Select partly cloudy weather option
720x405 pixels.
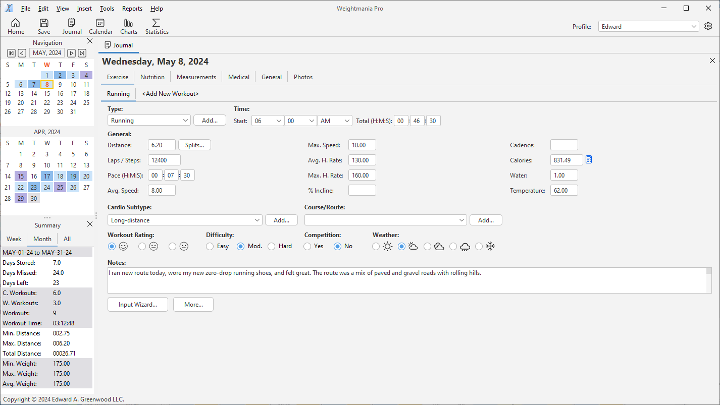402,246
